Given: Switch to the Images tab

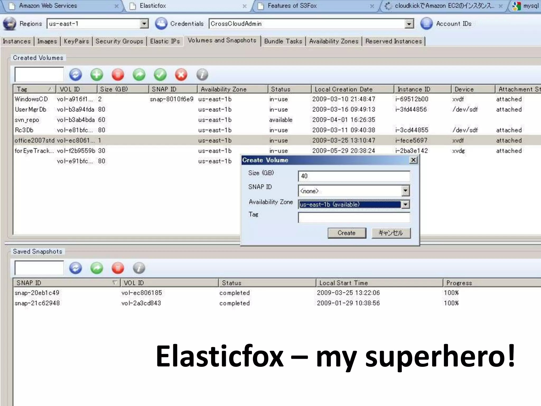Looking at the screenshot, I should [x=47, y=41].
